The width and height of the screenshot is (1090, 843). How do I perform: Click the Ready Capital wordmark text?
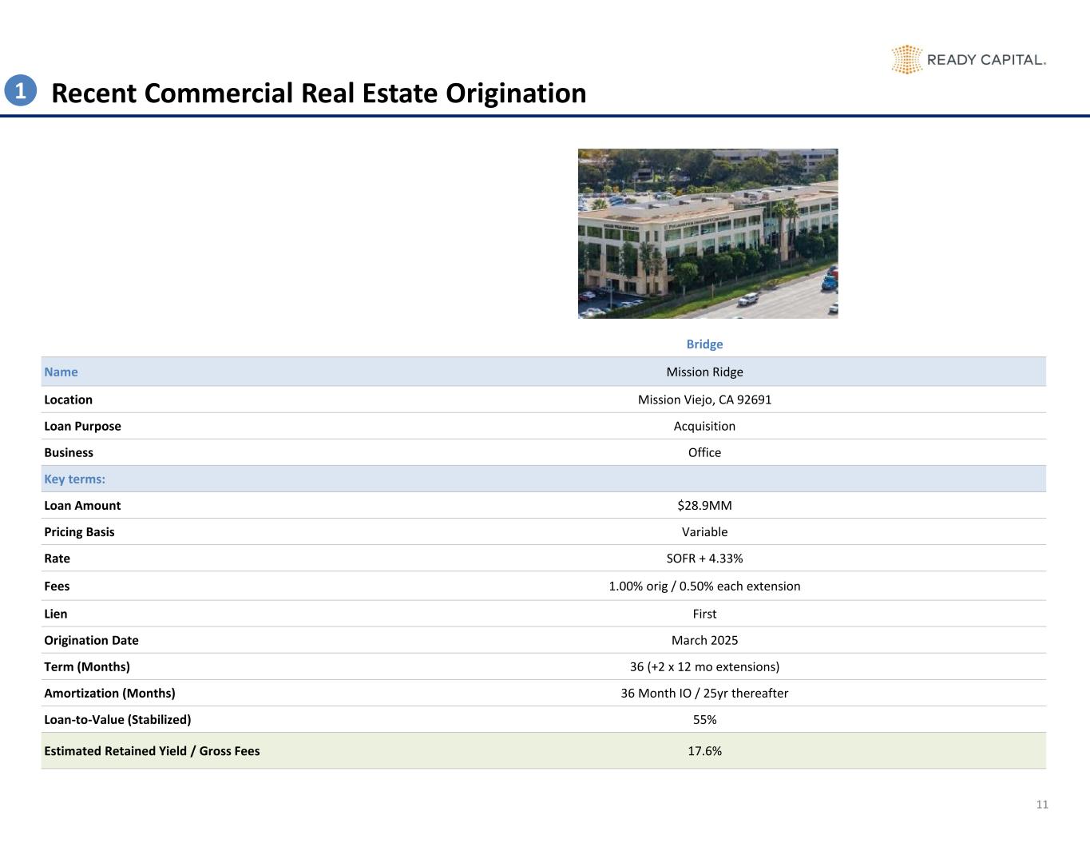985,60
